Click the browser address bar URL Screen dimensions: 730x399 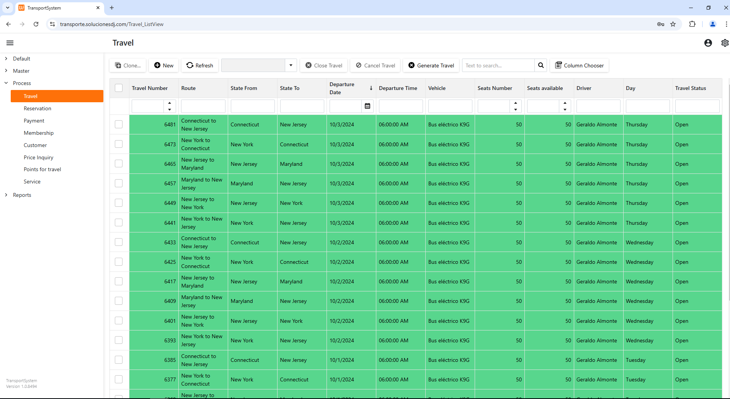pyautogui.click(x=112, y=24)
